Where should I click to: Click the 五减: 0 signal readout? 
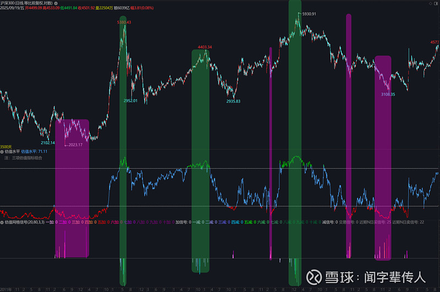250,222
